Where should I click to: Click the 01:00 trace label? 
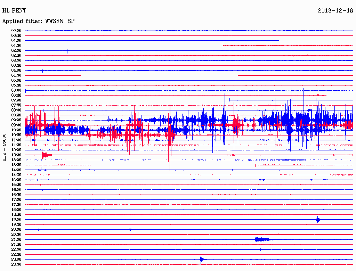(16, 41)
